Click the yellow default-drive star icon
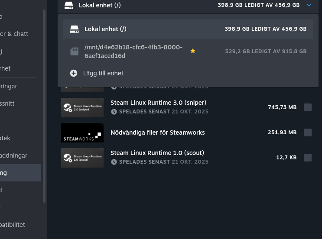This screenshot has width=322, height=239. 193,51
